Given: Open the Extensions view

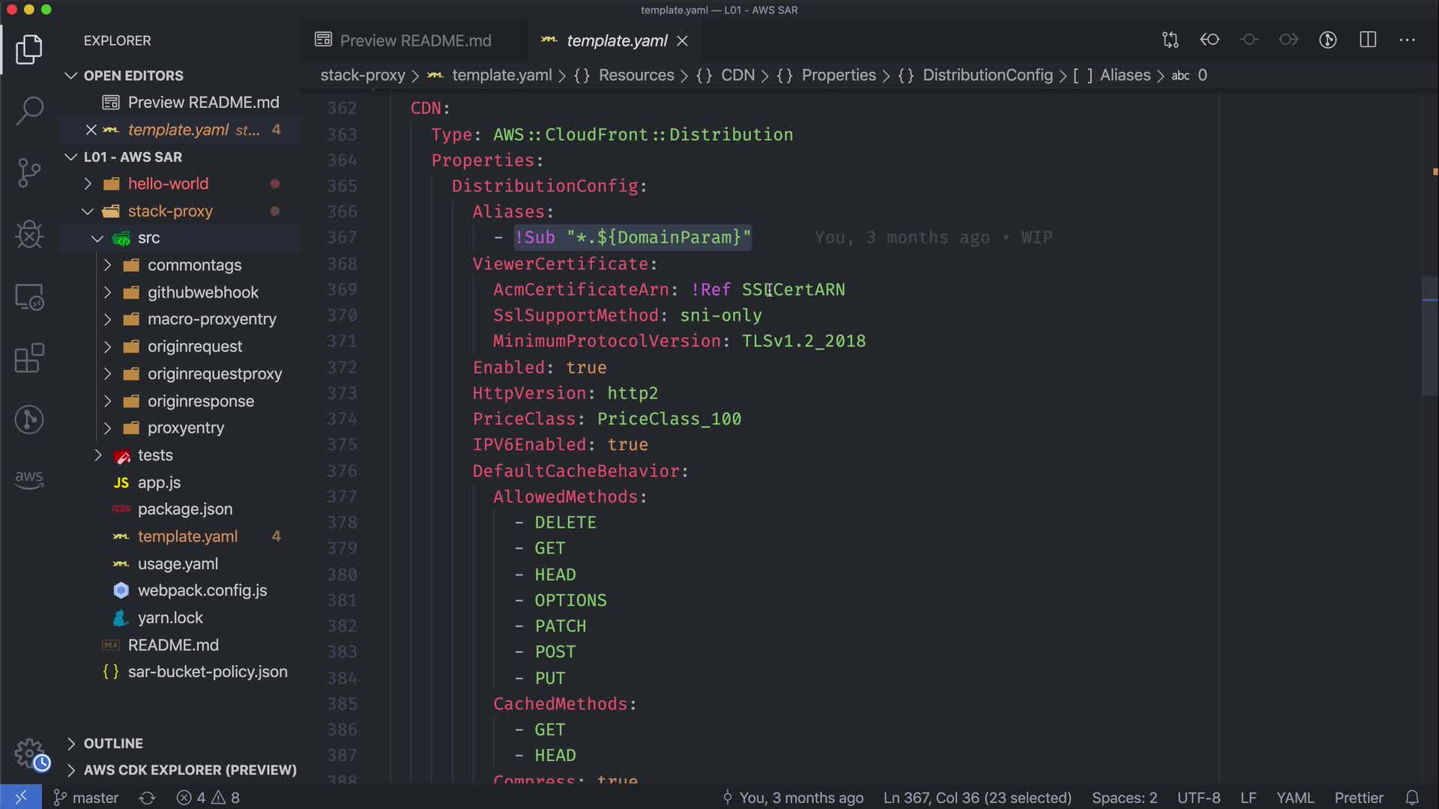Looking at the screenshot, I should [x=29, y=358].
